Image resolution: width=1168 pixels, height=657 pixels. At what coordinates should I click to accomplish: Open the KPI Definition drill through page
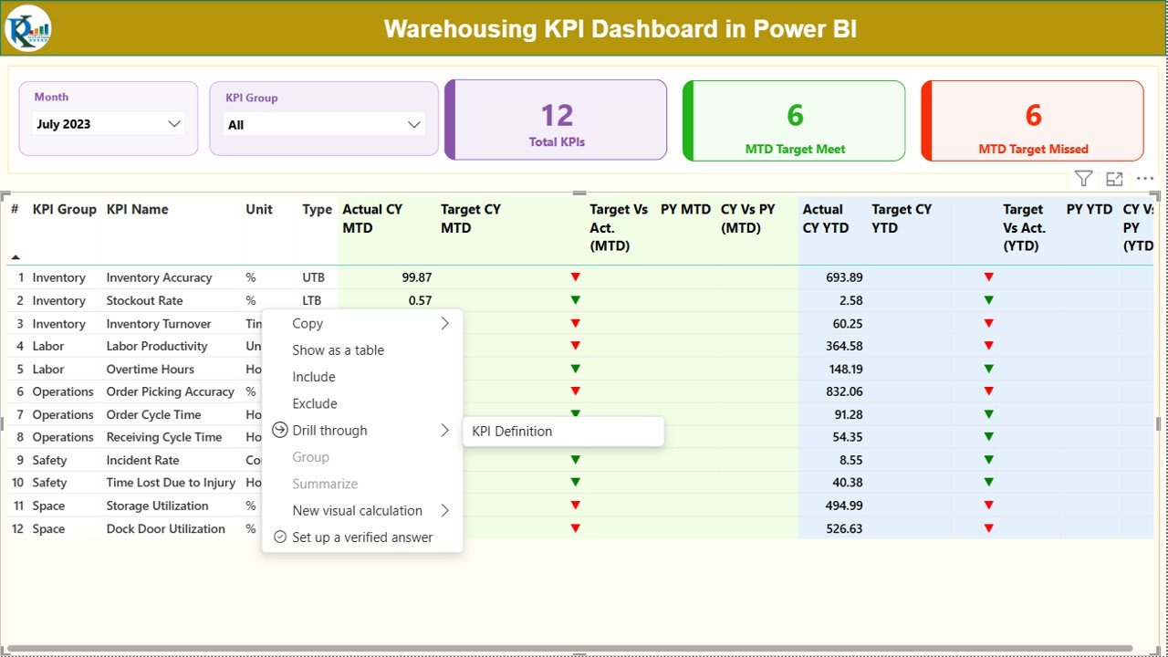click(512, 430)
